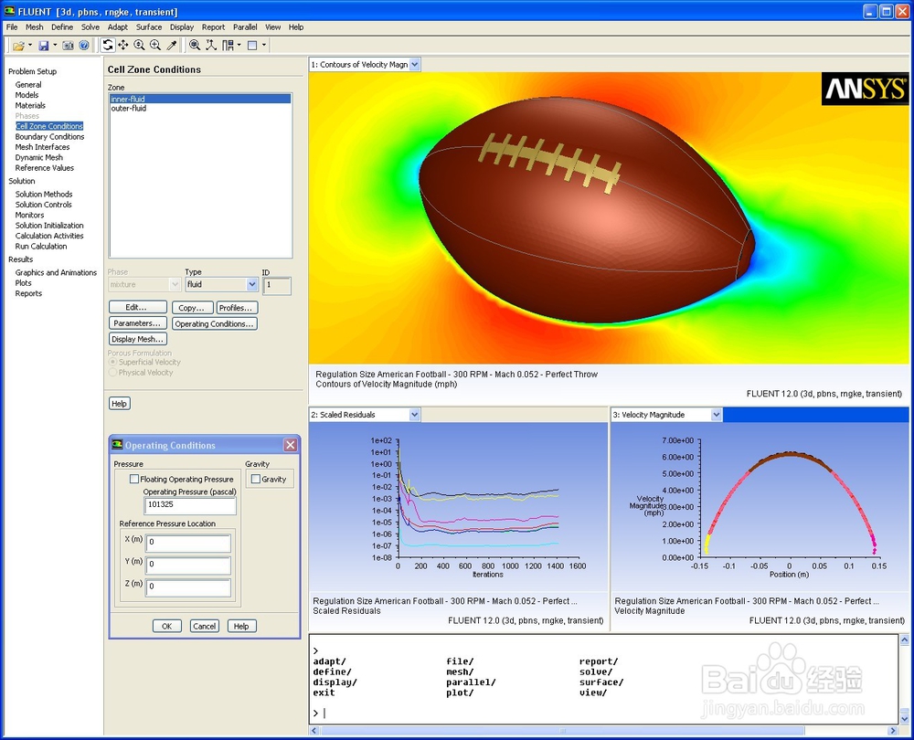The height and width of the screenshot is (740, 914).
Task: Click the camera save picture icon
Action: point(69,46)
